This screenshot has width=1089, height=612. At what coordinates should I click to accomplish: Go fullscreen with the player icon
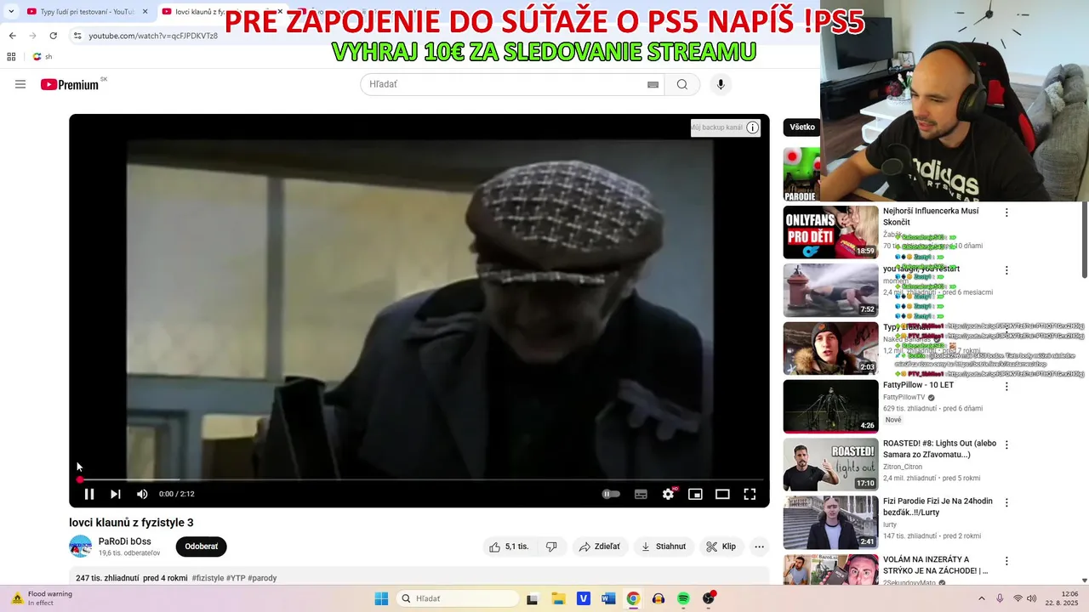tap(750, 494)
